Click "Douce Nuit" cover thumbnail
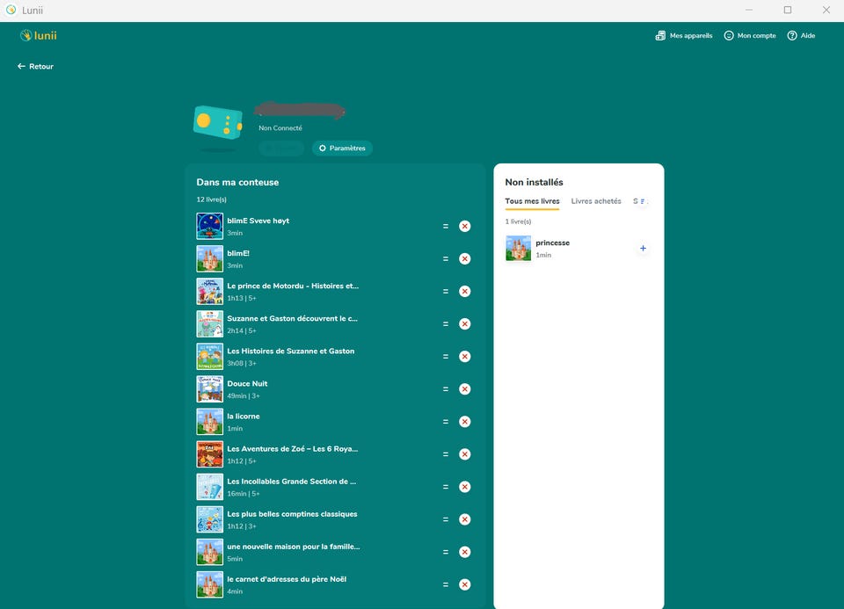The width and height of the screenshot is (844, 609). click(210, 389)
